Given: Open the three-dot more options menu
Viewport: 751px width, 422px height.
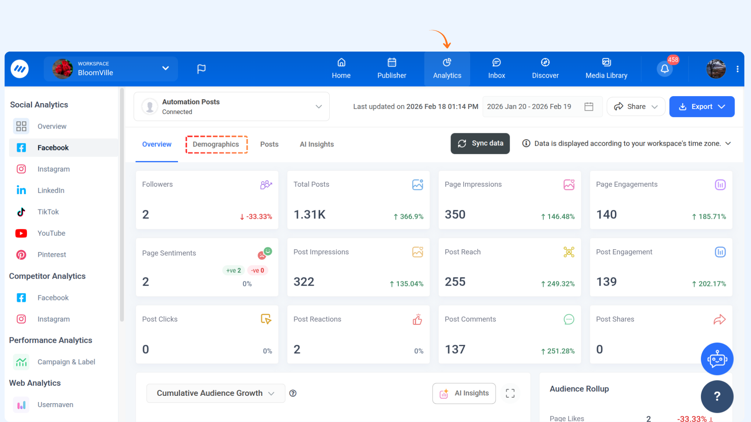Looking at the screenshot, I should click(x=737, y=69).
